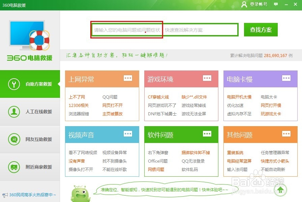Click the more icon on the 其他问题 card
Screen dimensions: 302x202
coord(286,134)
